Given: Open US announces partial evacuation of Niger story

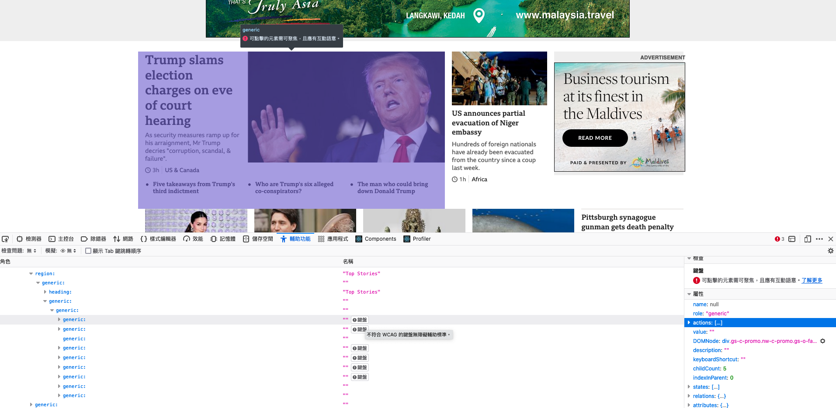Looking at the screenshot, I should (489, 123).
